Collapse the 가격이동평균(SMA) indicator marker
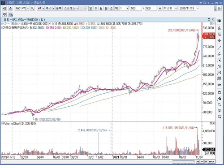The image size is (224, 165). pos(2,28)
